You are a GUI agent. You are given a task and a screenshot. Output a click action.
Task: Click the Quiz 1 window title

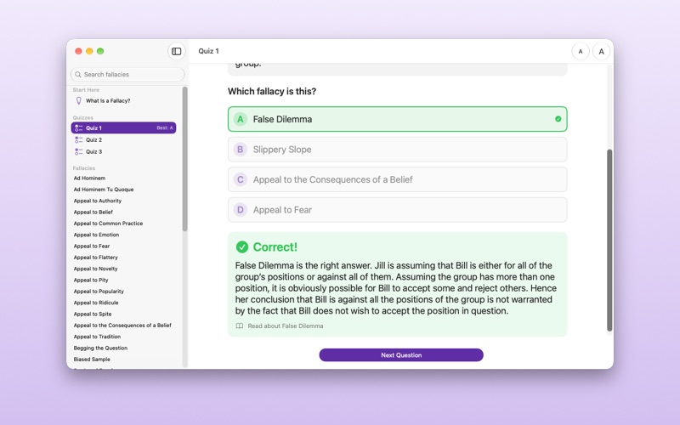208,51
